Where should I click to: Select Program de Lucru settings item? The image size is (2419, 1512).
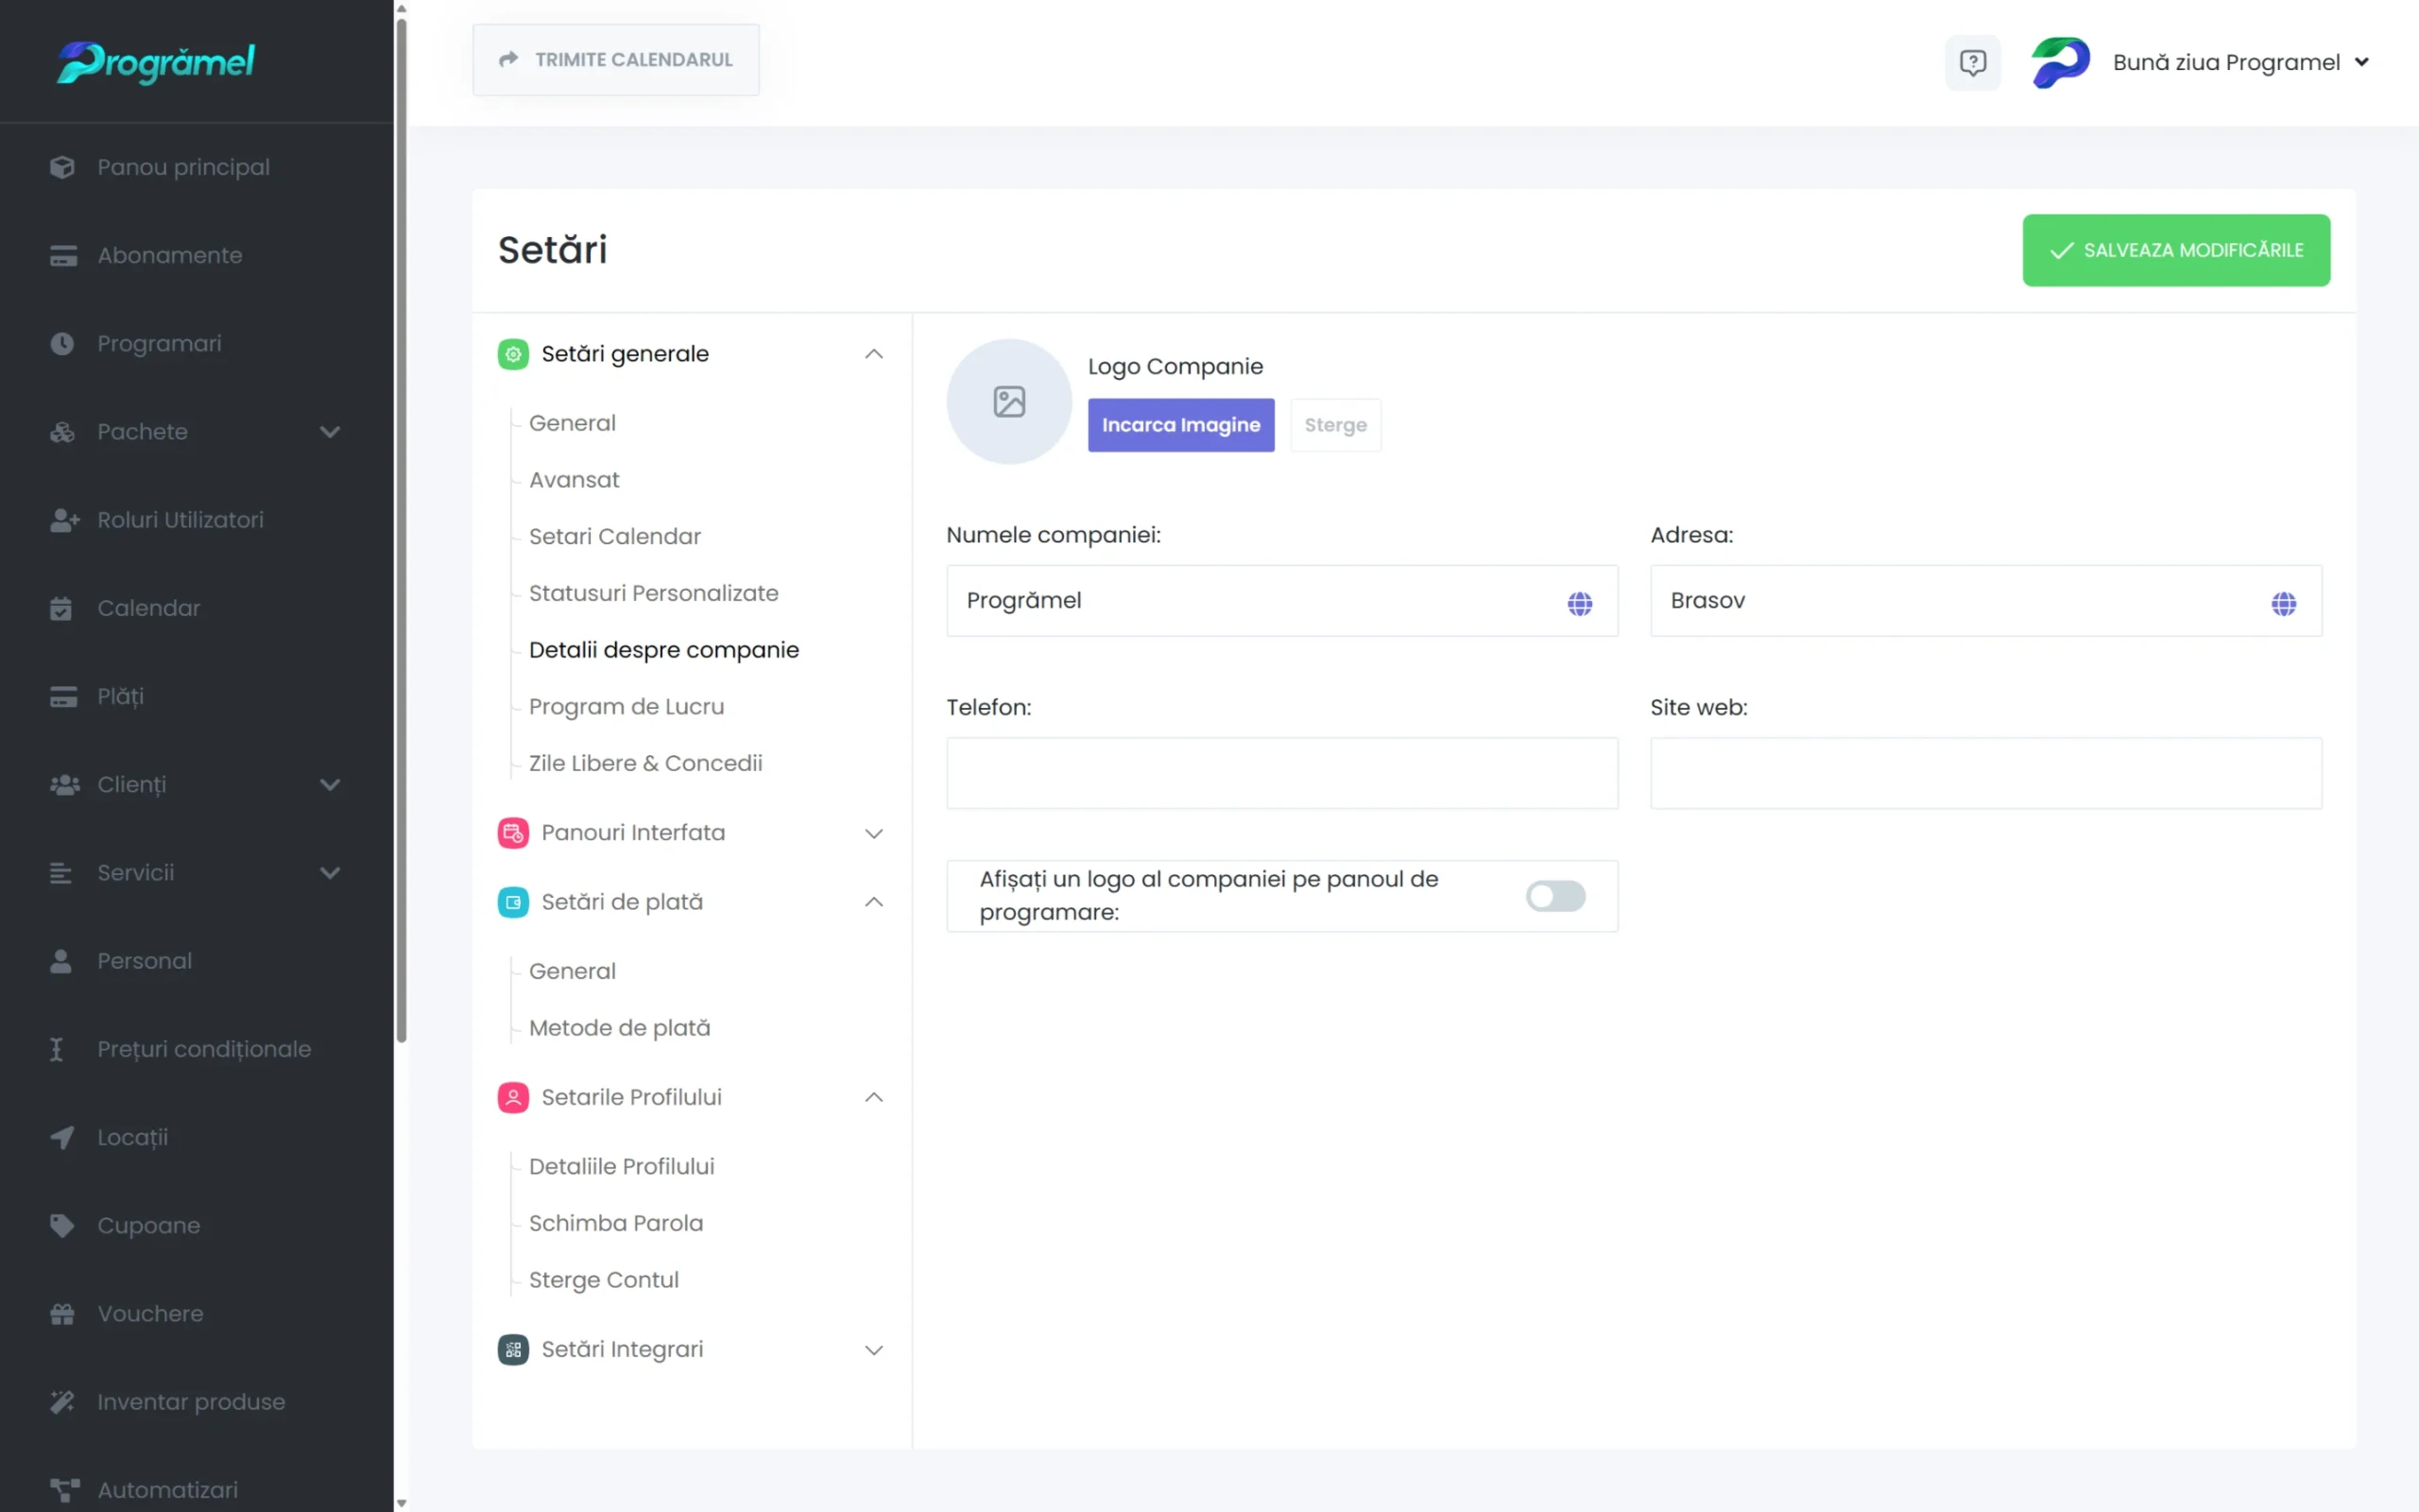click(626, 706)
